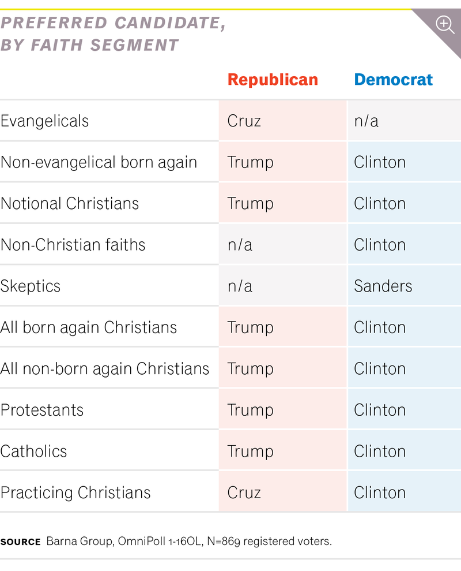Select the Catholics row label
Screen dimensions: 461x571
34,451
